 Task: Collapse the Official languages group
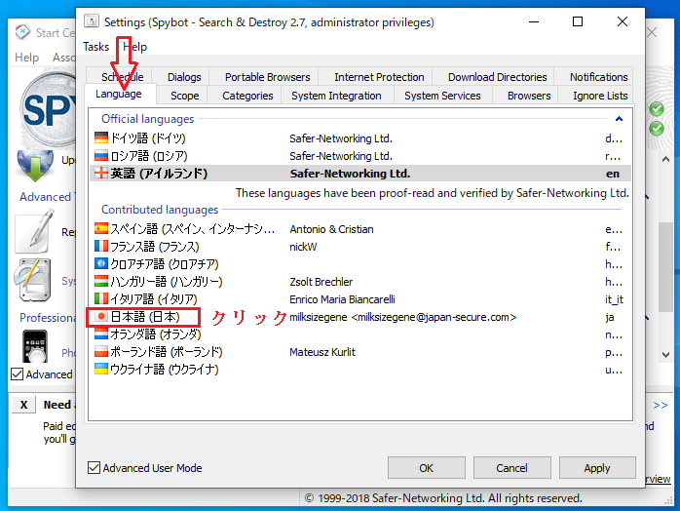click(x=619, y=119)
